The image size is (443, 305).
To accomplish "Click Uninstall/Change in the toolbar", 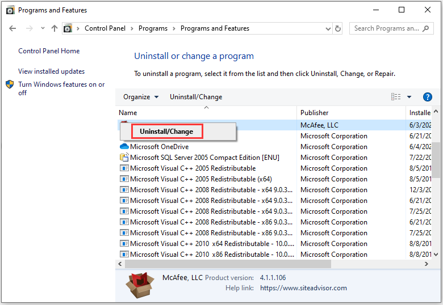I will coord(196,97).
